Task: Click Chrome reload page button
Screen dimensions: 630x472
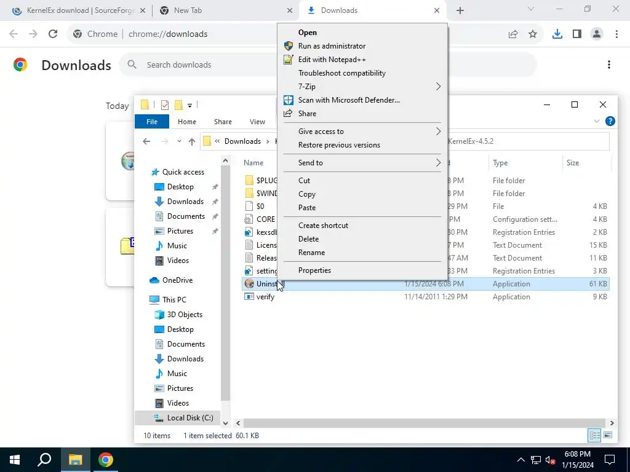Action: click(53, 34)
